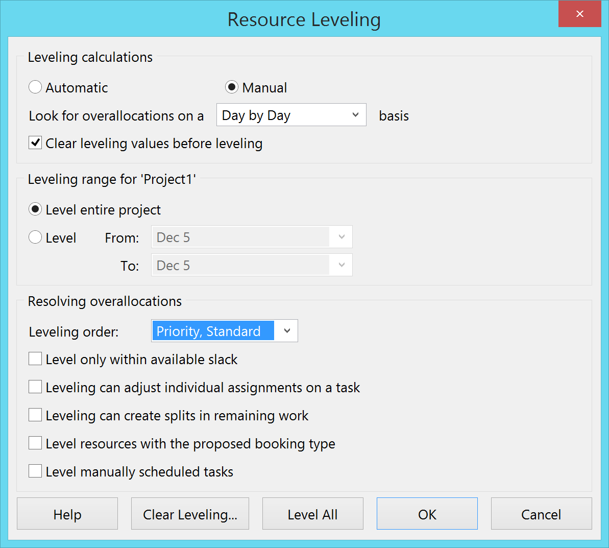Open the Day by Day basis dropdown
This screenshot has width=609, height=548.
[291, 114]
